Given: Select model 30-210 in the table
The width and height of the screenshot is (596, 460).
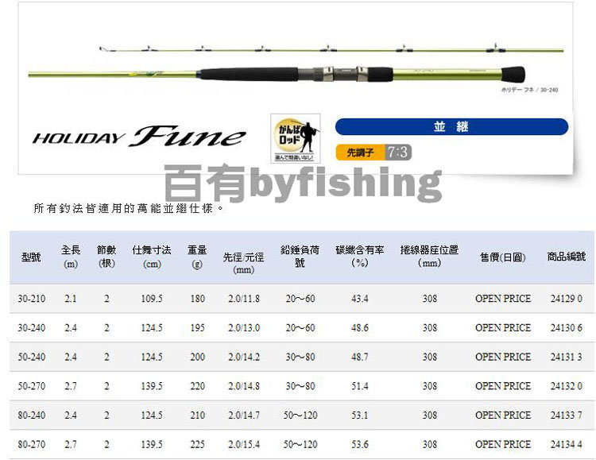Looking at the screenshot, I should pyautogui.click(x=32, y=299).
